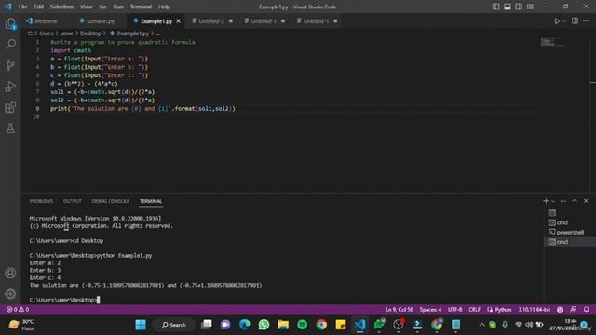
Task: Split the editor to the right
Action: 575,21
